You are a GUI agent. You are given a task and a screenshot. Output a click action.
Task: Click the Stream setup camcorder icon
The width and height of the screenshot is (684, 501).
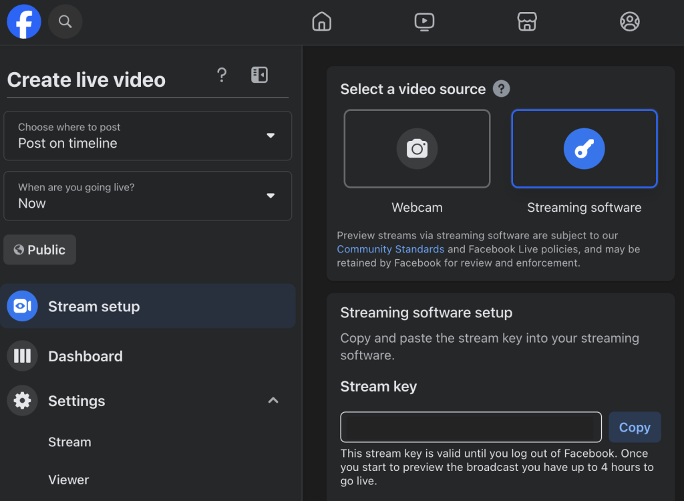click(x=22, y=305)
